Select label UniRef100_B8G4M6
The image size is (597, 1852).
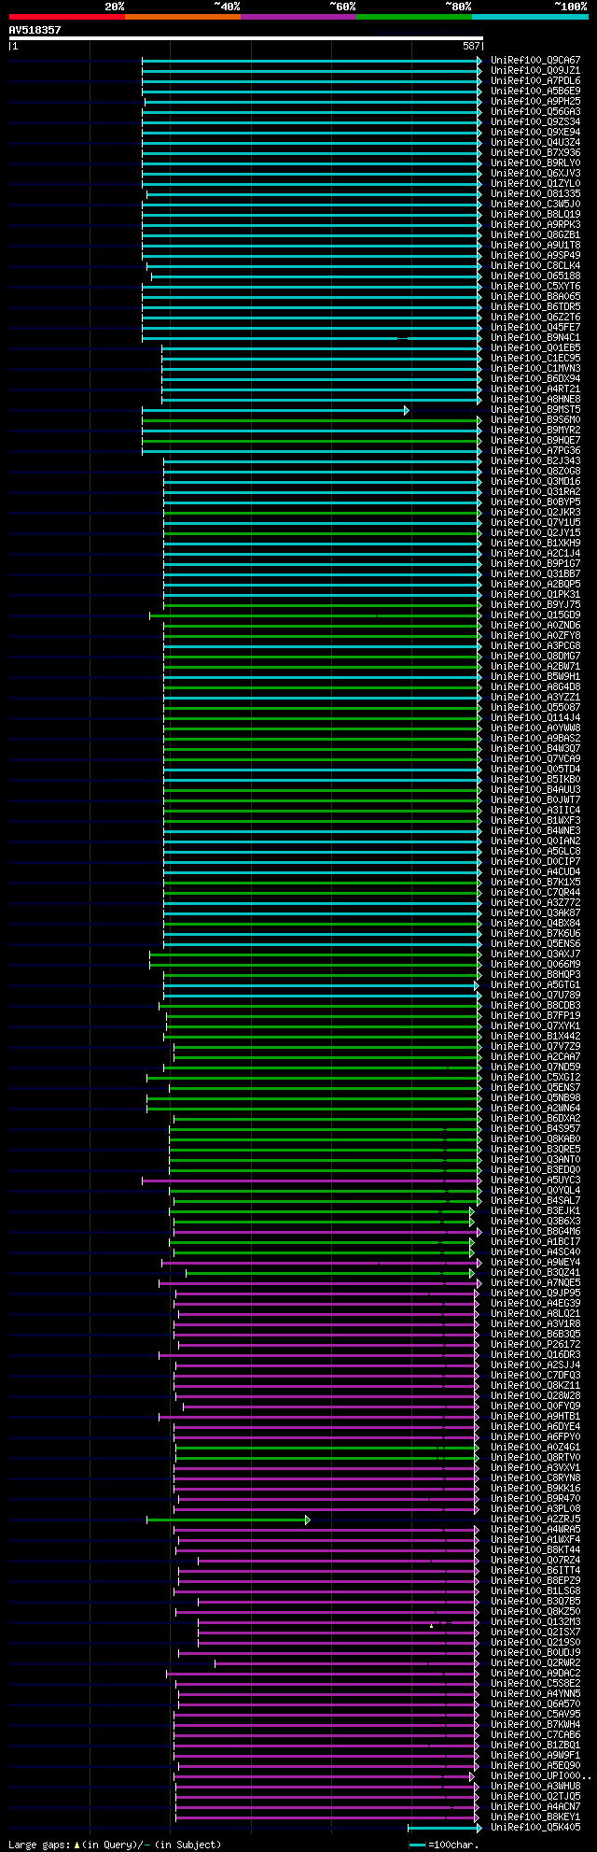pyautogui.click(x=535, y=1231)
